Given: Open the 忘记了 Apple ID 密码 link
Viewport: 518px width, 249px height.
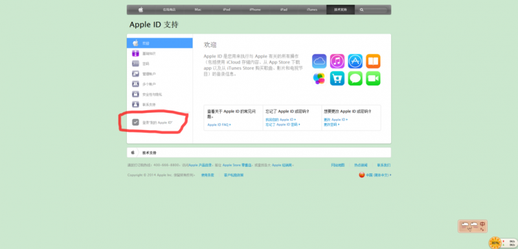Looking at the screenshot, I should (283, 124).
